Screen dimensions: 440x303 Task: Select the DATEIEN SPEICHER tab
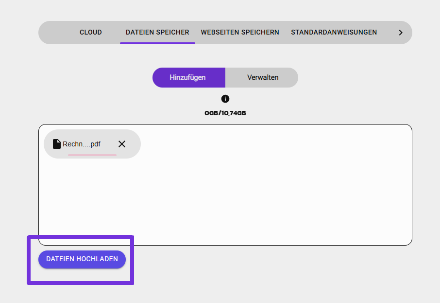(x=157, y=32)
